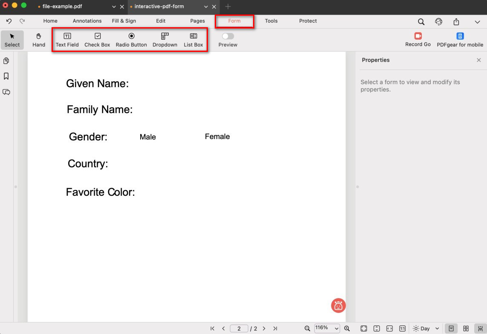This screenshot has height=334, width=487.
Task: Expand the interactive-pdf-form tab chevron
Action: pos(206,7)
